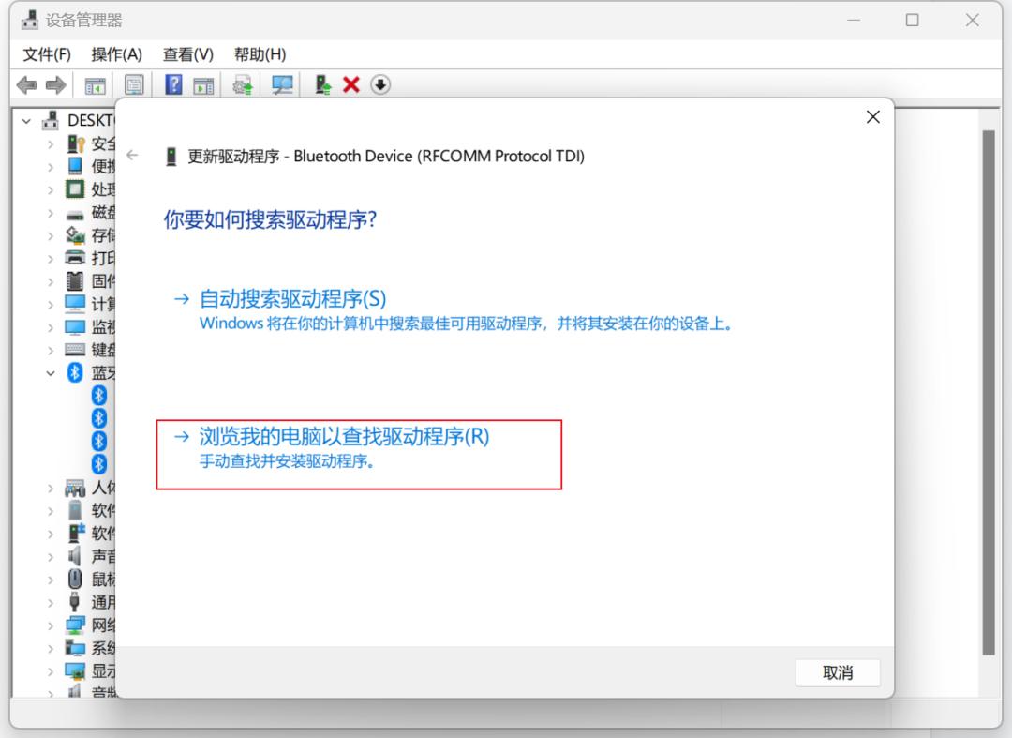
Task: Toggle the action pane toolbar icon
Action: (203, 84)
